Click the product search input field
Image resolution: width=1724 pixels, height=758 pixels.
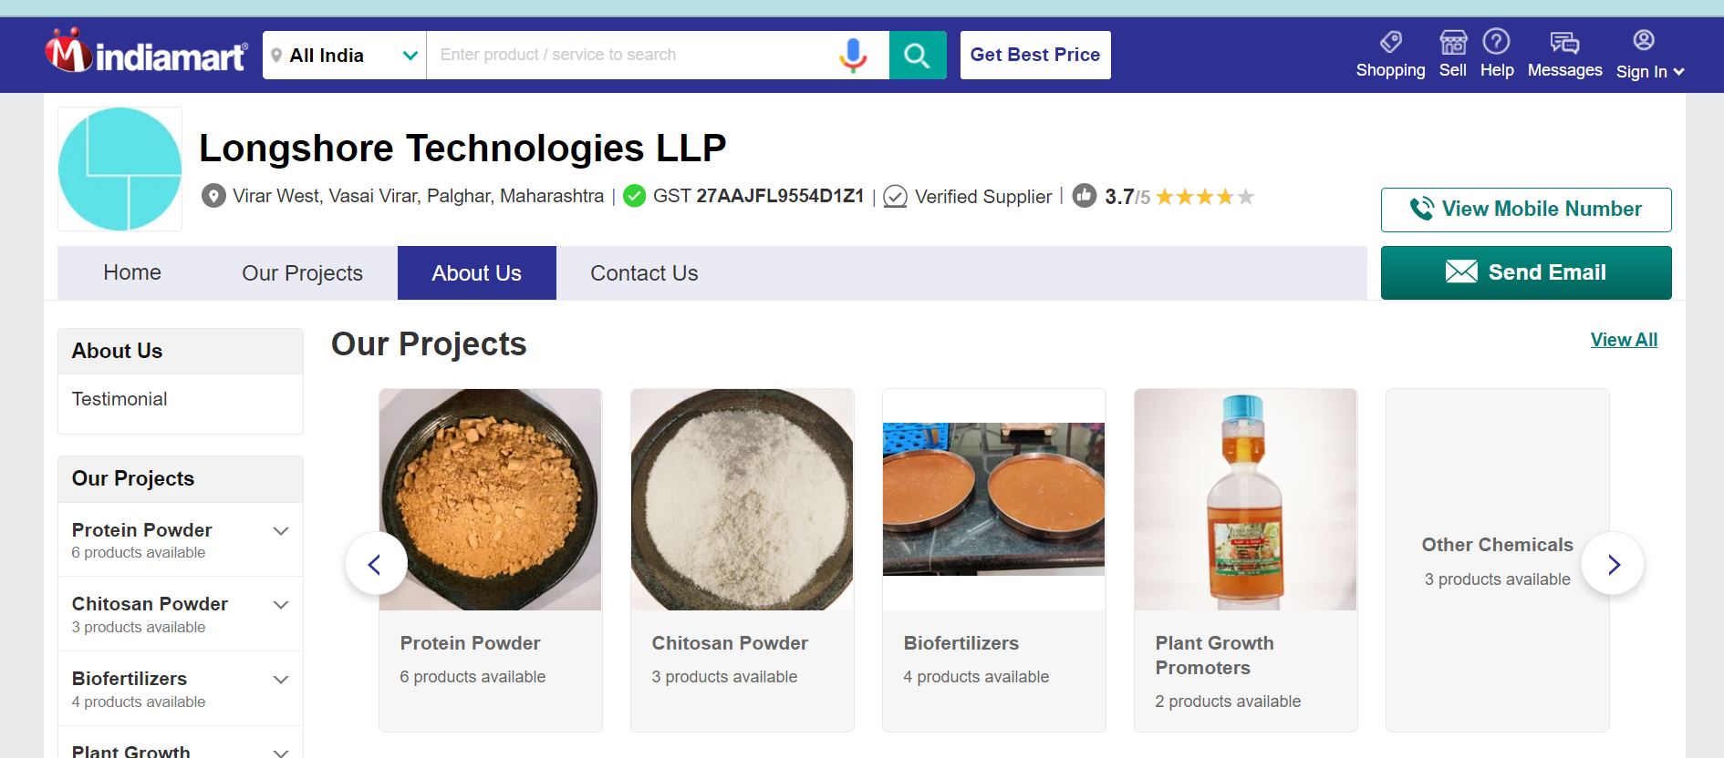629,55
